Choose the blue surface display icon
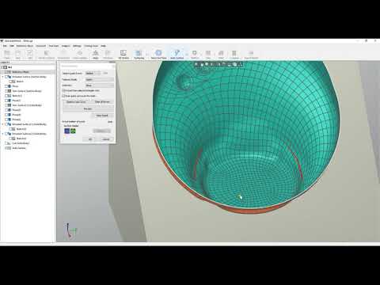The width and height of the screenshot is (380, 285). (67, 131)
